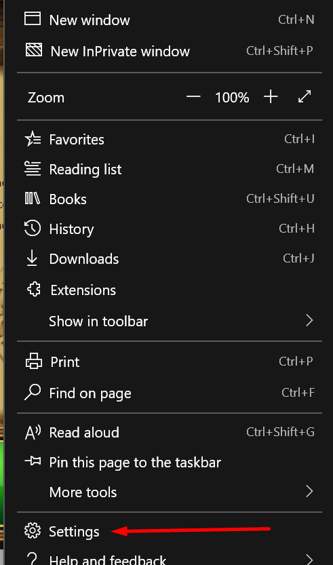Click the Books icon
Screen dimensions: 333x565
pyautogui.click(x=33, y=199)
